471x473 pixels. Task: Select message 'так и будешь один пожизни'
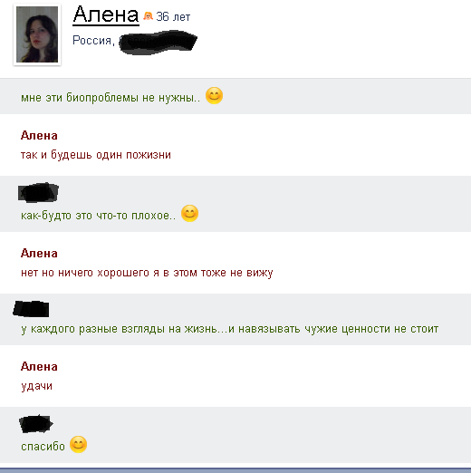[96, 155]
